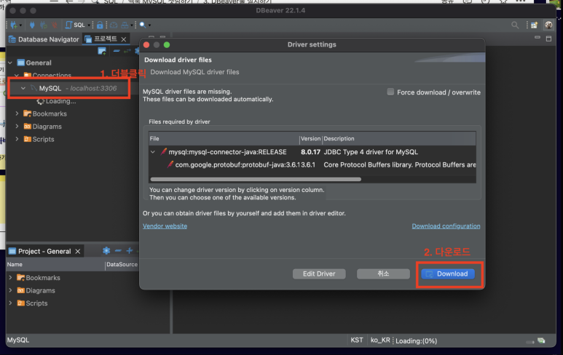This screenshot has height=355, width=563.
Task: Click the Reconnect plug toolbar icon
Action: 44,25
